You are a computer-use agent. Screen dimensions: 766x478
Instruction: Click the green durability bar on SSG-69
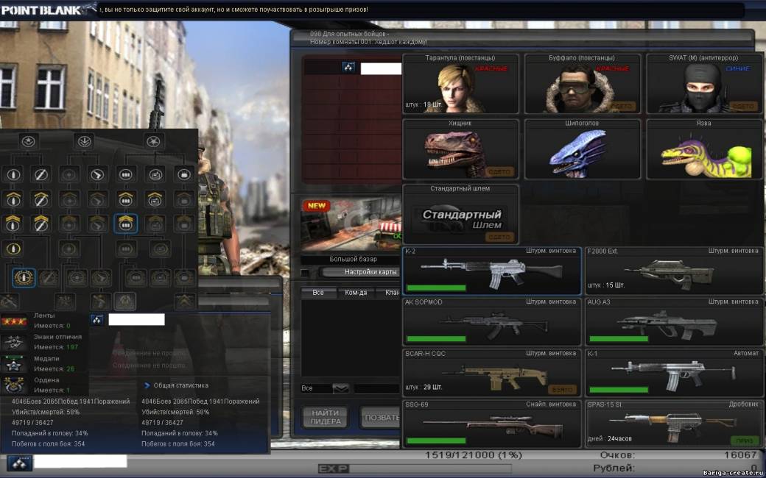[436, 440]
